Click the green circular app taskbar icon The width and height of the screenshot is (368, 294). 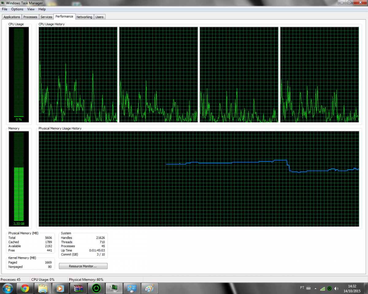96,288
